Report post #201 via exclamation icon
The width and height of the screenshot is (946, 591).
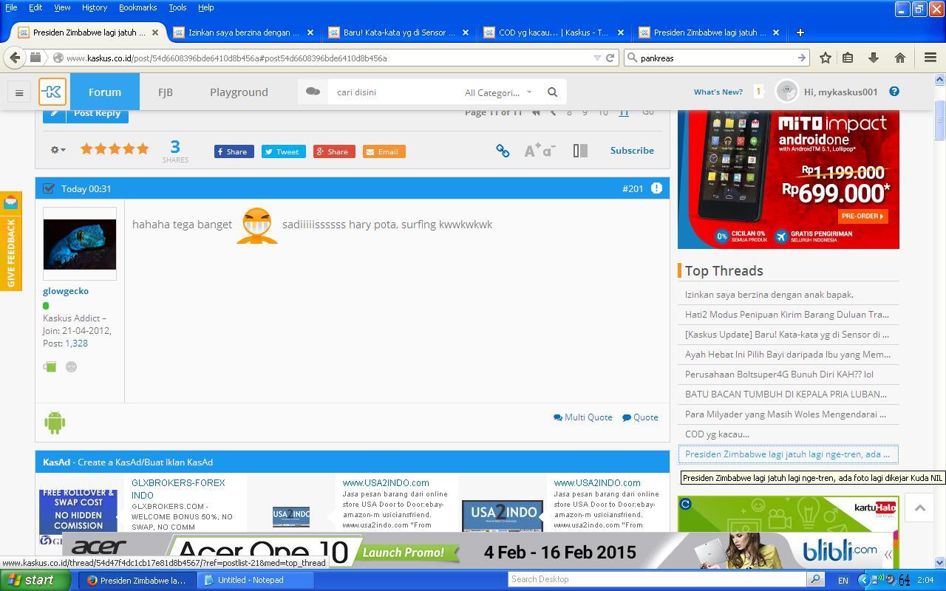[x=656, y=188]
